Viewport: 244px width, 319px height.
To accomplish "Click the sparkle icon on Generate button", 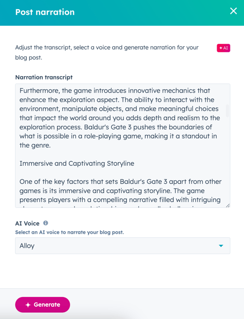I will click(x=28, y=305).
